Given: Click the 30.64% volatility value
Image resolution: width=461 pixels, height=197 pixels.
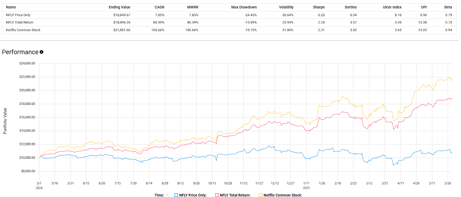Looking at the screenshot, I should click(288, 15).
